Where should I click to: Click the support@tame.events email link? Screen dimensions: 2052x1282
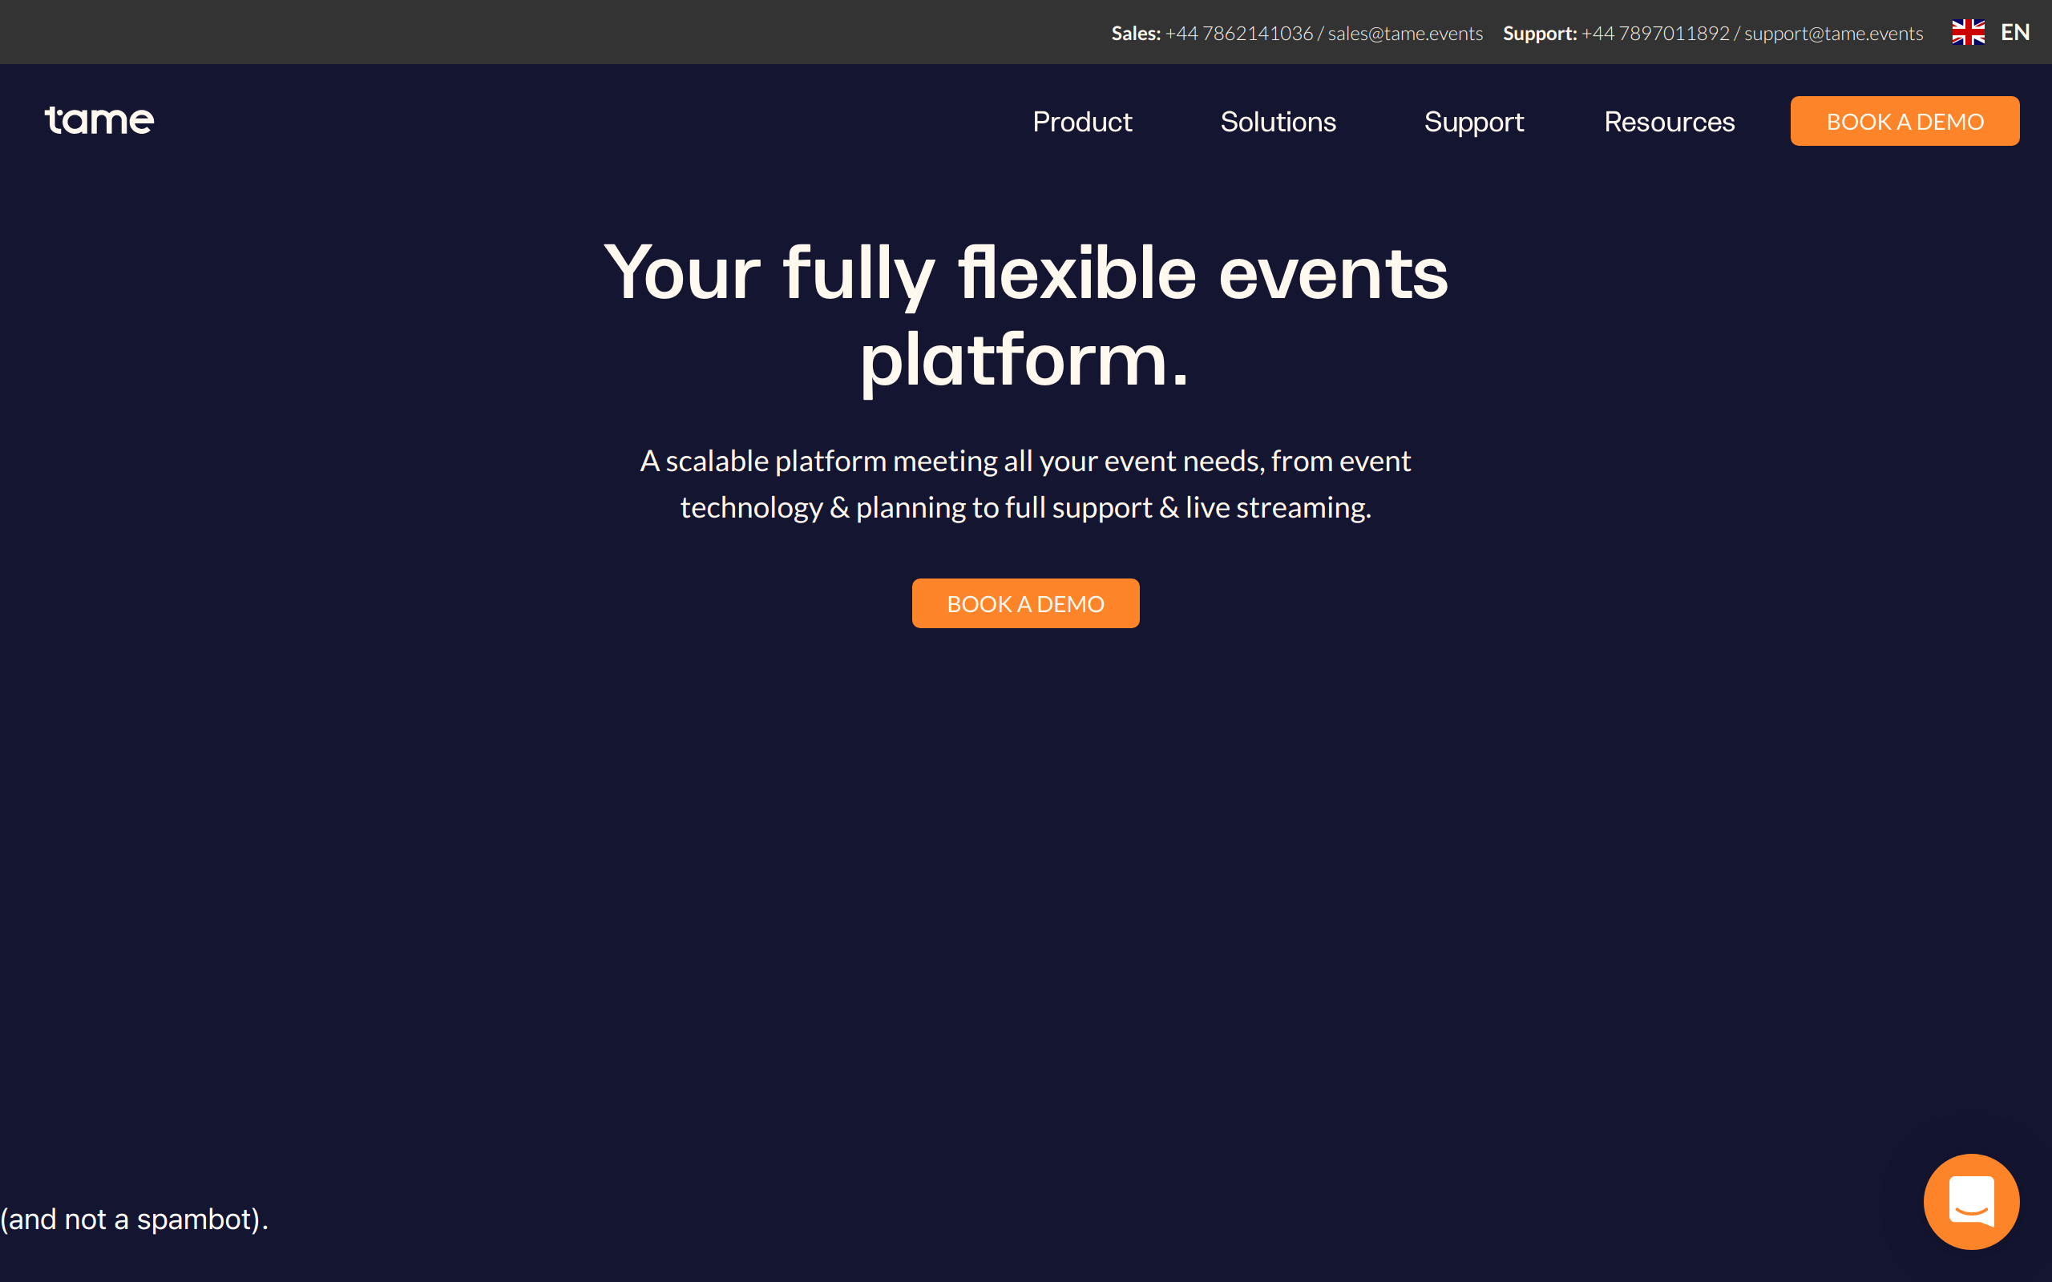coord(1833,33)
